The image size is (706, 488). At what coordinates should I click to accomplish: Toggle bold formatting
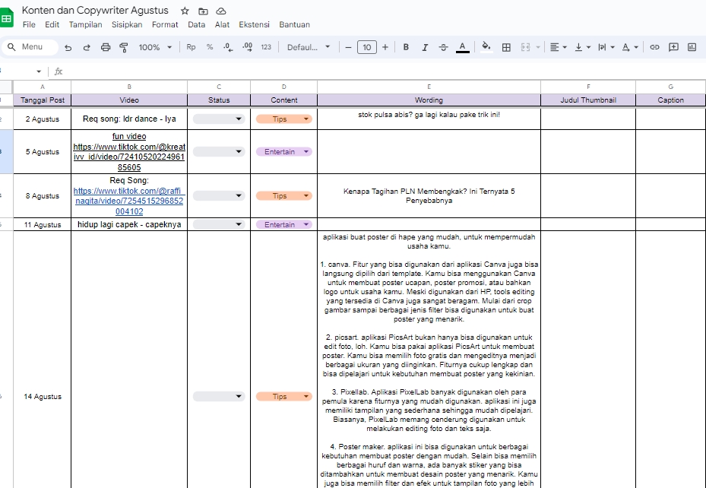click(x=406, y=47)
